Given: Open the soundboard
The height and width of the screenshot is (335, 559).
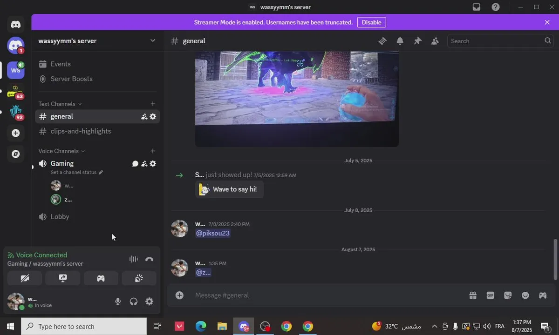Looking at the screenshot, I should (x=139, y=278).
